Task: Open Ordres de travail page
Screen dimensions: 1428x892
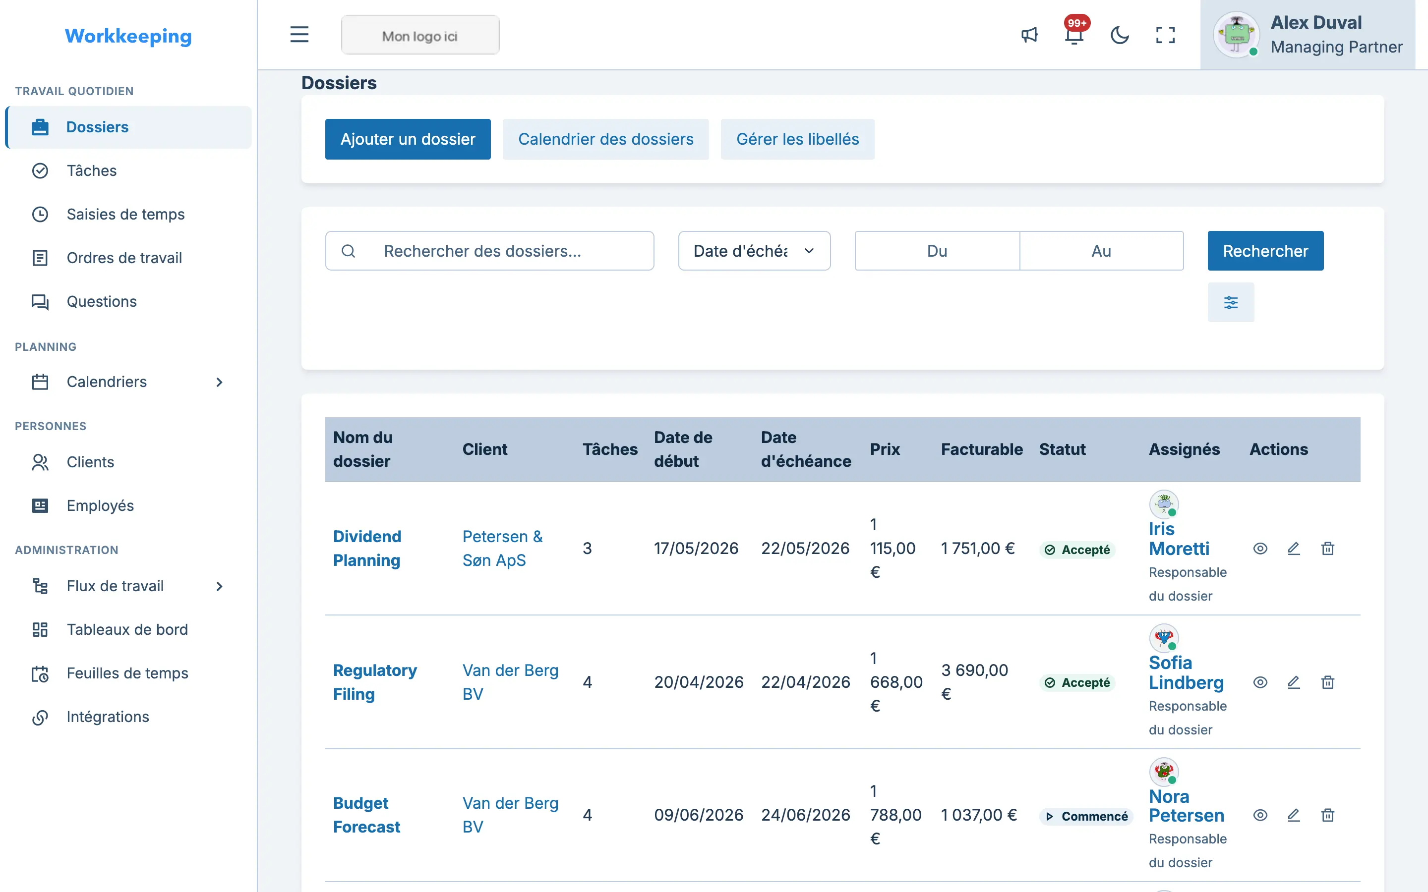Action: [x=128, y=258]
